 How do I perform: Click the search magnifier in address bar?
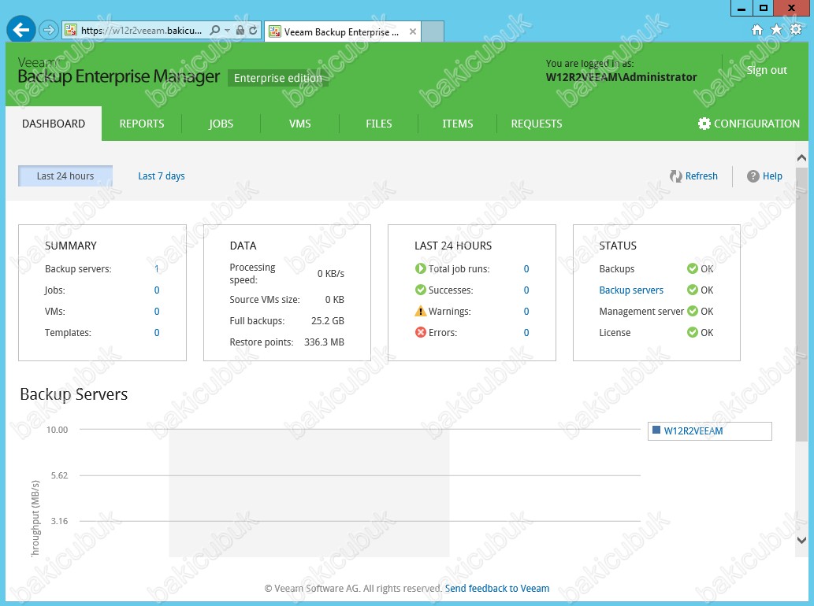[214, 31]
